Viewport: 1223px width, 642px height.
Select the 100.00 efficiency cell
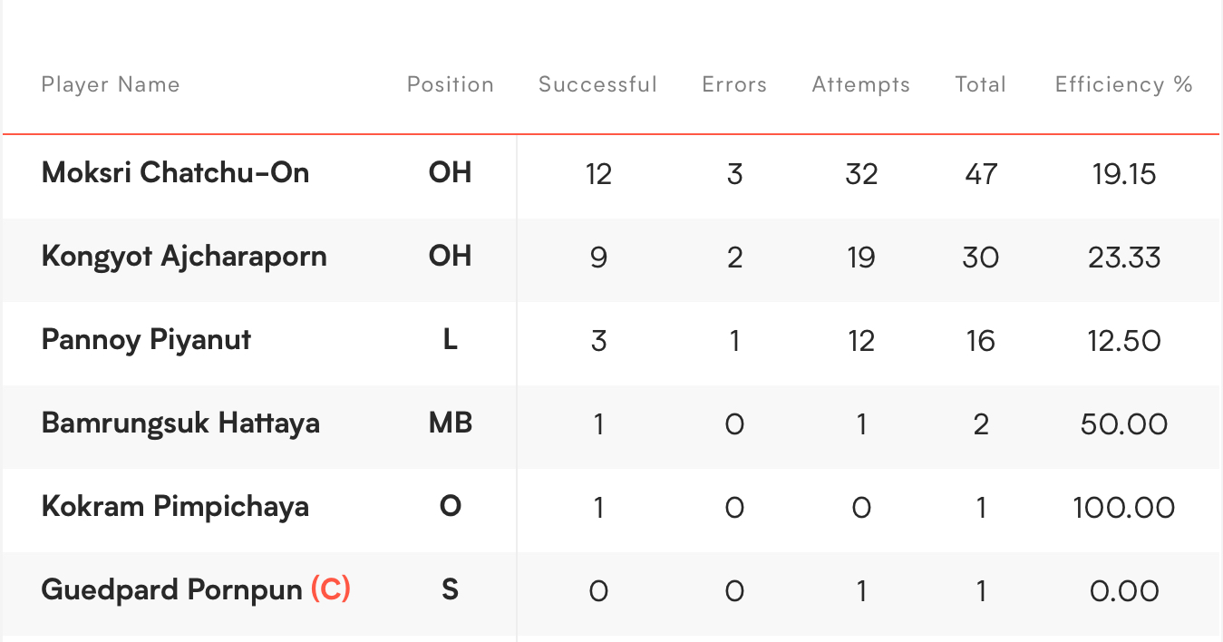tap(1123, 507)
